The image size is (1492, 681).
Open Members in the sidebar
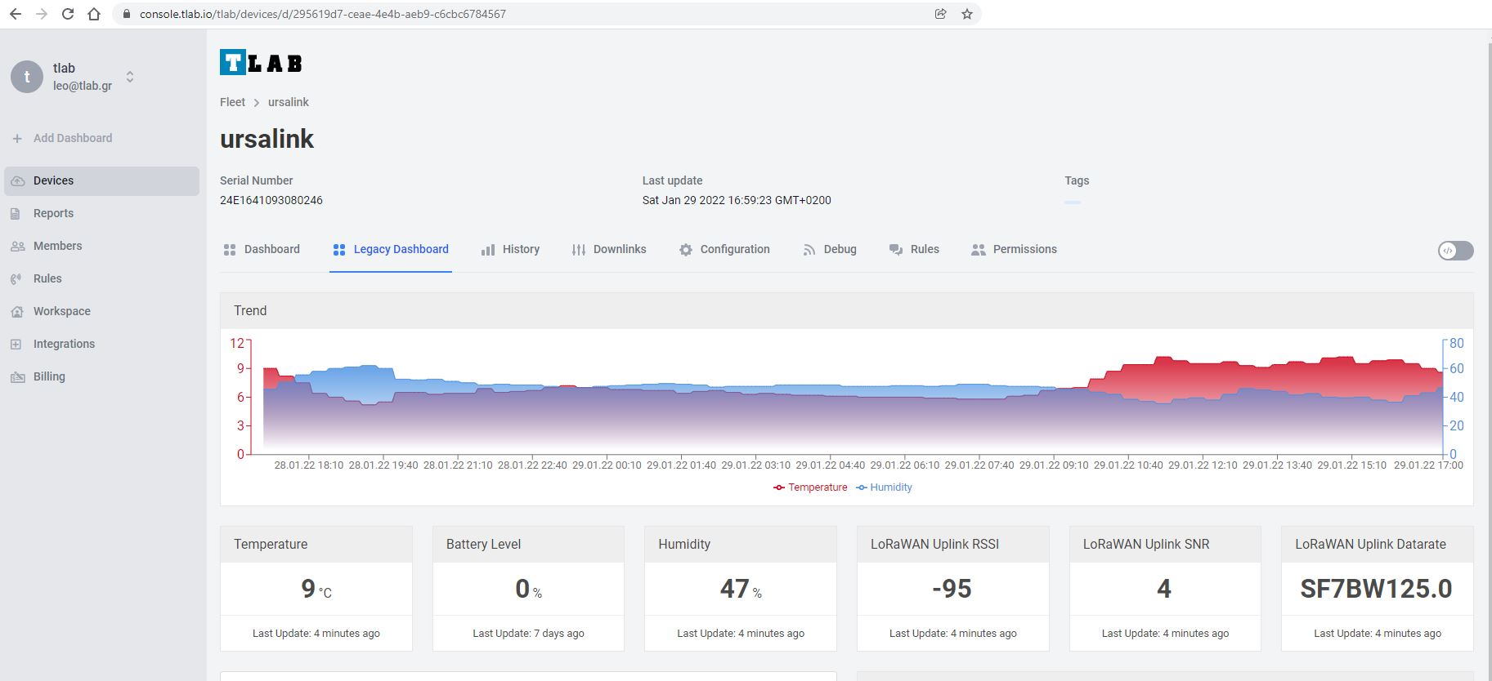tap(101, 246)
